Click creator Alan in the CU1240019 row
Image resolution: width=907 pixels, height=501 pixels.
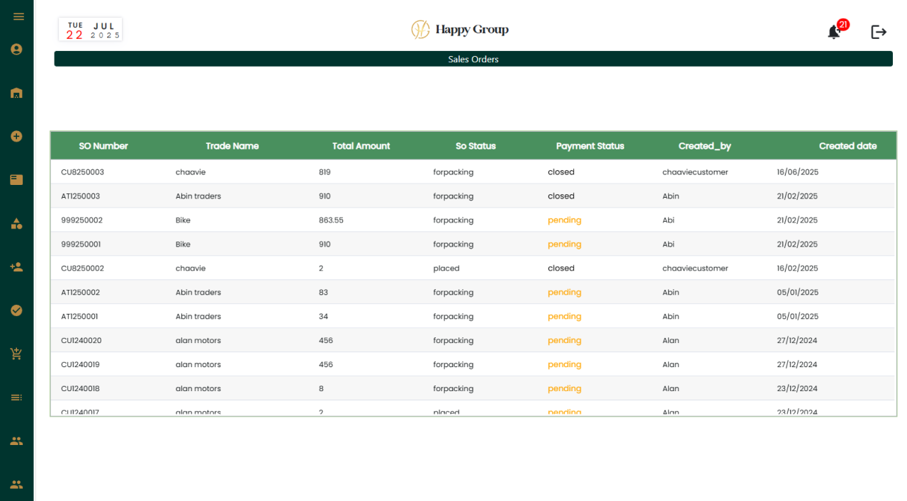pos(671,365)
